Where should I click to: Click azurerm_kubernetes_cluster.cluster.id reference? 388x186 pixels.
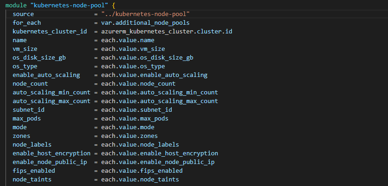[167, 32]
